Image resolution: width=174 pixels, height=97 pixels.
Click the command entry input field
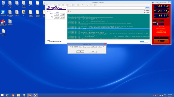coord(106,8)
